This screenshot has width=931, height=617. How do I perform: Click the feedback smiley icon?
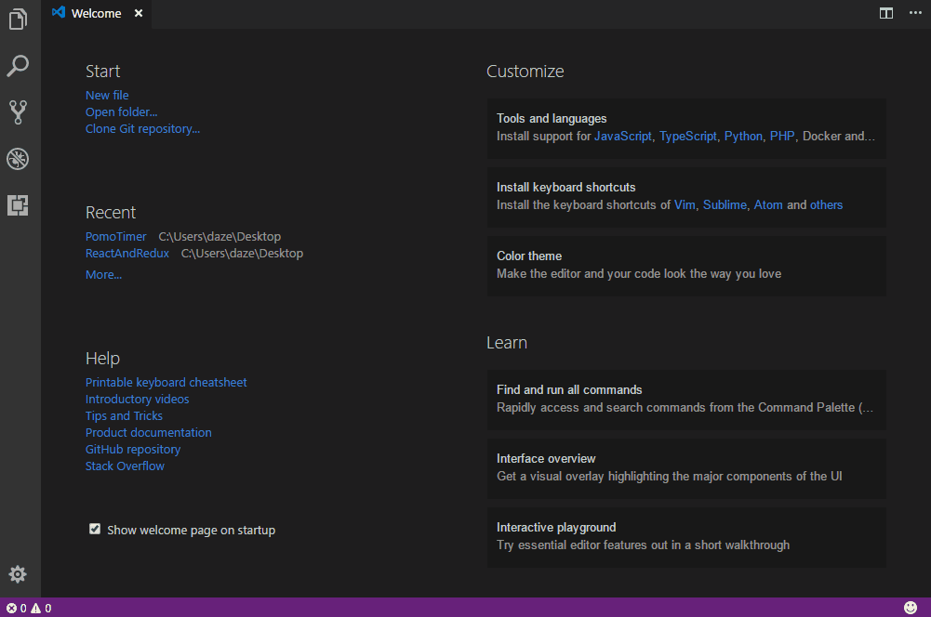point(911,608)
